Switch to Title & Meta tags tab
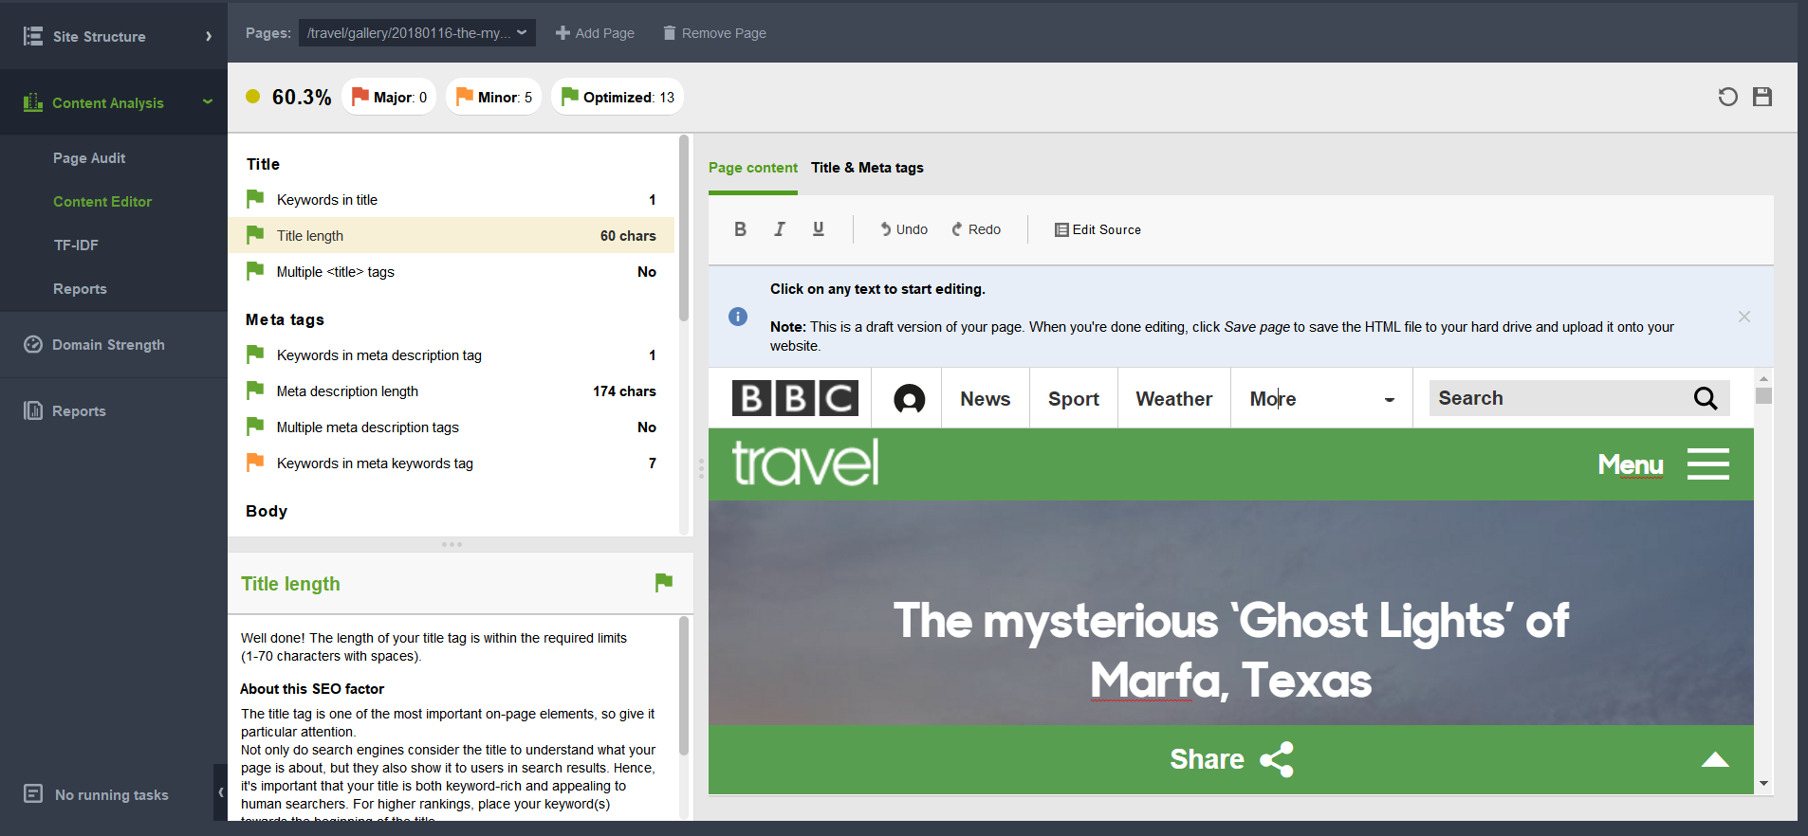This screenshot has height=836, width=1808. pos(867,168)
